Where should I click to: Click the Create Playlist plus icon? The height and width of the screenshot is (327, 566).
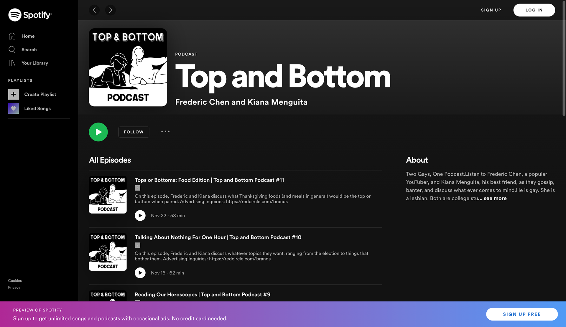[x=13, y=94]
